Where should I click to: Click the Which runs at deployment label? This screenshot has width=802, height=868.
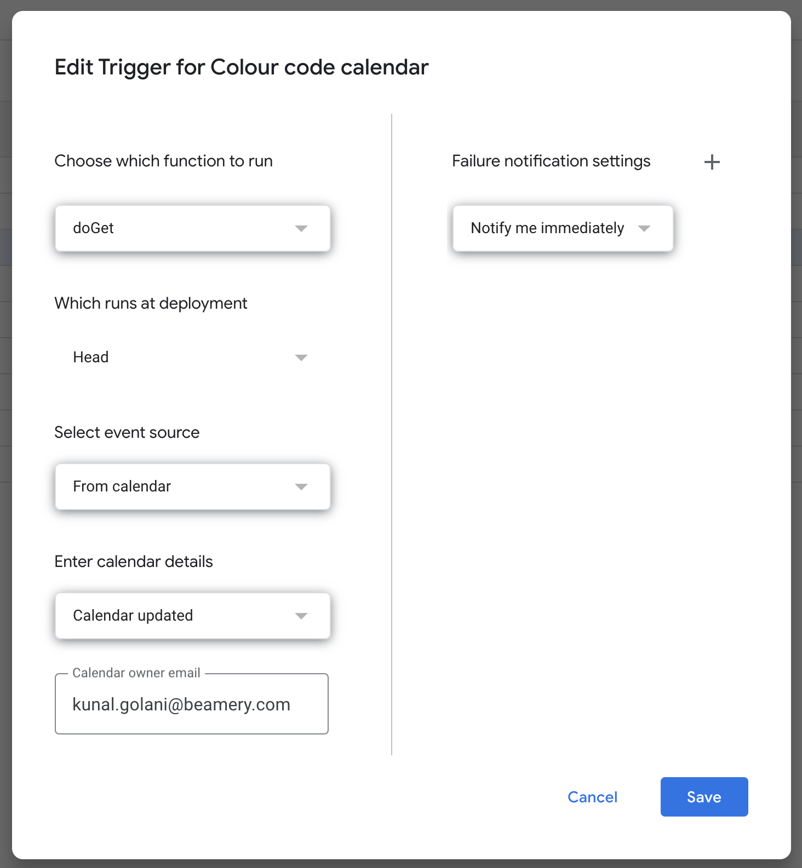151,303
